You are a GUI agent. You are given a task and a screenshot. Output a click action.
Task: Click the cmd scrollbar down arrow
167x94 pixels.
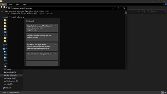click(x=126, y=68)
